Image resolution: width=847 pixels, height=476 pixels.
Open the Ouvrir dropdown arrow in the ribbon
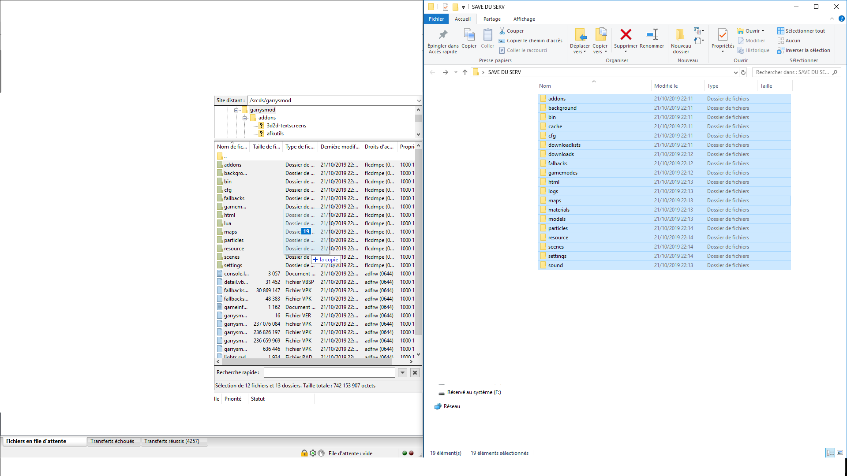[763, 31]
